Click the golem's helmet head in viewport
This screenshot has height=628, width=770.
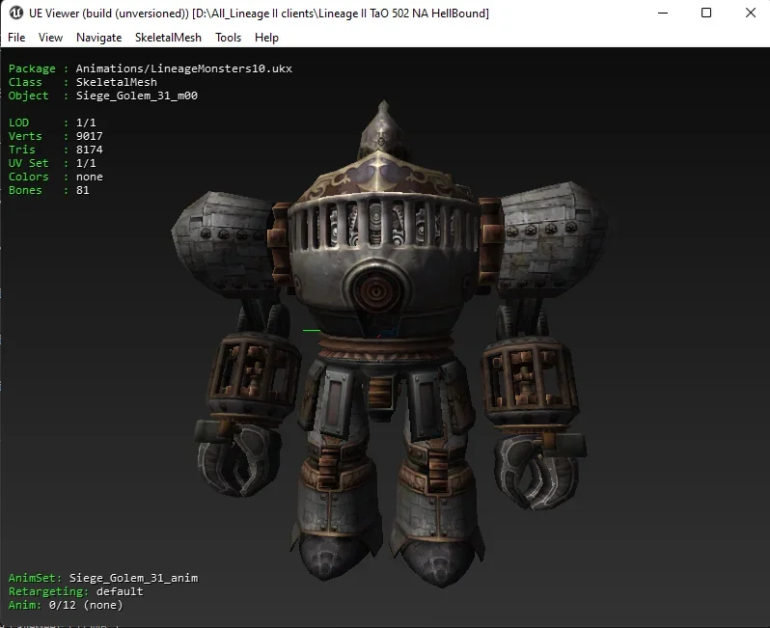pos(383,130)
